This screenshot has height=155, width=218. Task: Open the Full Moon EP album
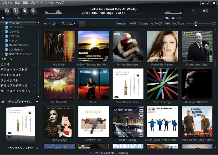[x=59, y=84]
